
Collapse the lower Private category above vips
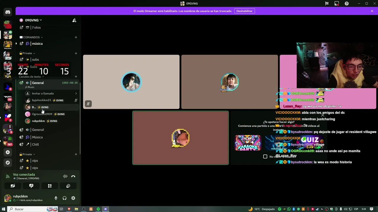click(x=27, y=154)
